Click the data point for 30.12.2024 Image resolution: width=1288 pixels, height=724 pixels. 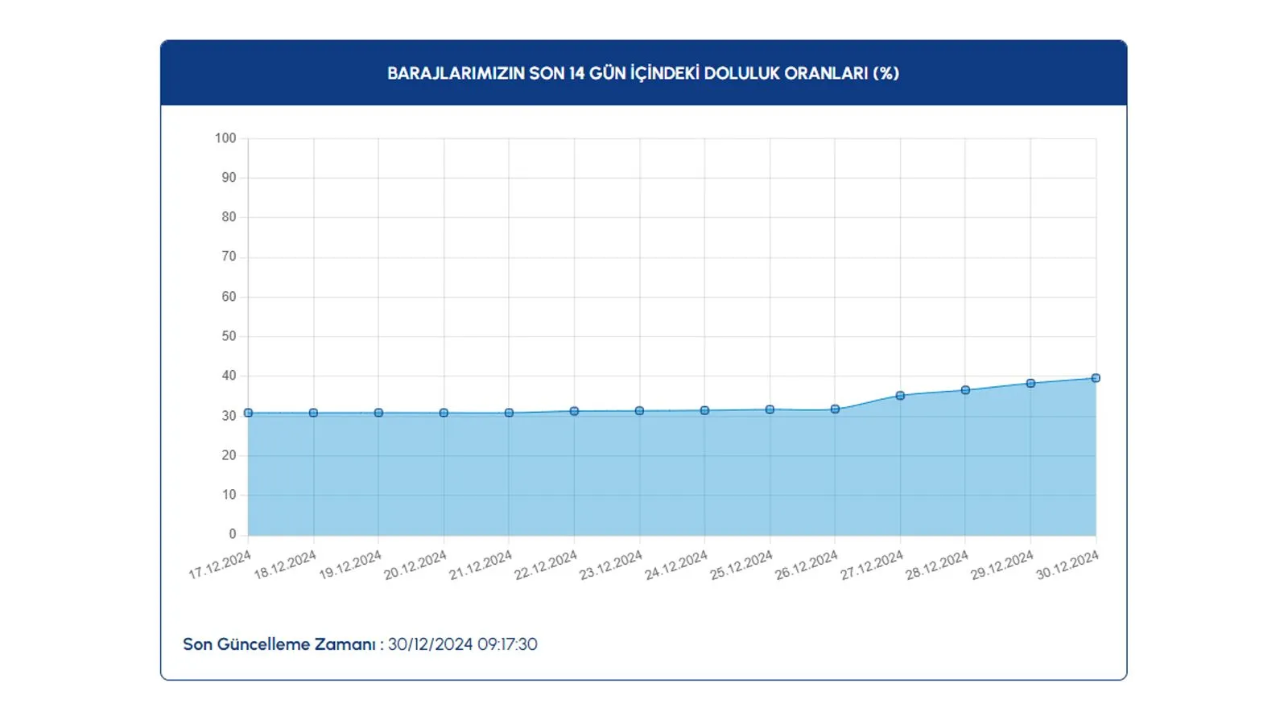pos(1096,378)
